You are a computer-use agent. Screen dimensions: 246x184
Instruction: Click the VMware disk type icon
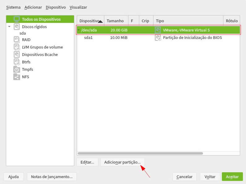[x=158, y=30]
